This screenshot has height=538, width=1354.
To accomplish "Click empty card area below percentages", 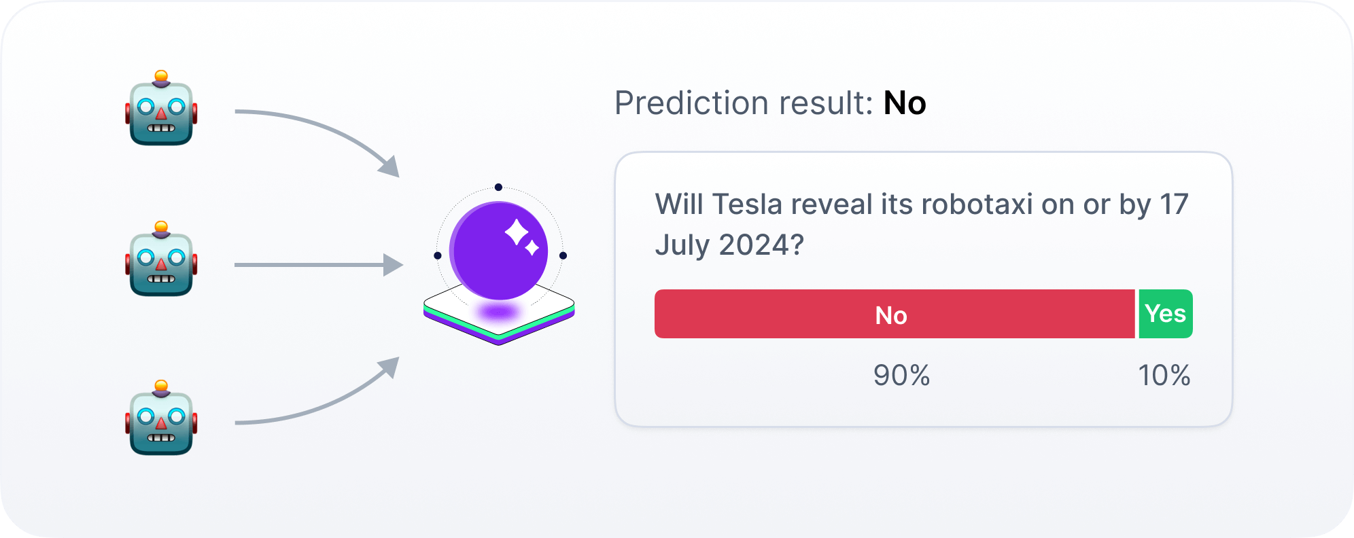I will pos(923,408).
